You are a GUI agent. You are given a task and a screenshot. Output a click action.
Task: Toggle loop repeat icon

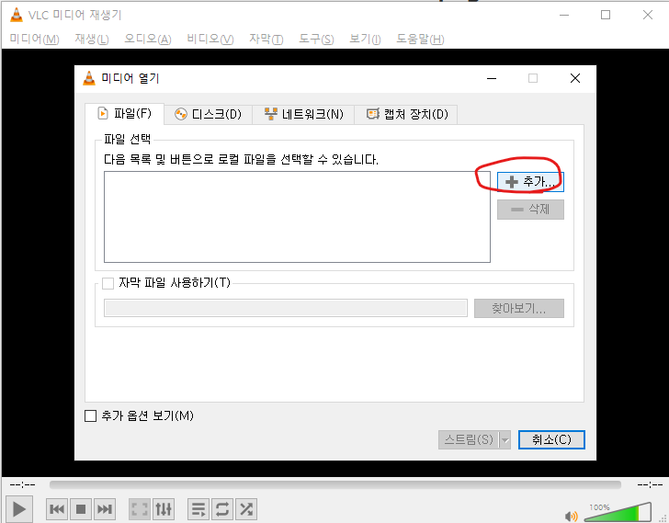222,509
